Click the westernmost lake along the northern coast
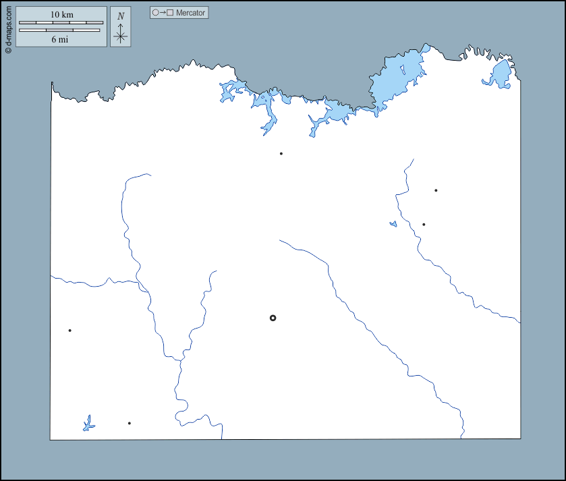The height and width of the screenshot is (481, 566). tap(231, 90)
